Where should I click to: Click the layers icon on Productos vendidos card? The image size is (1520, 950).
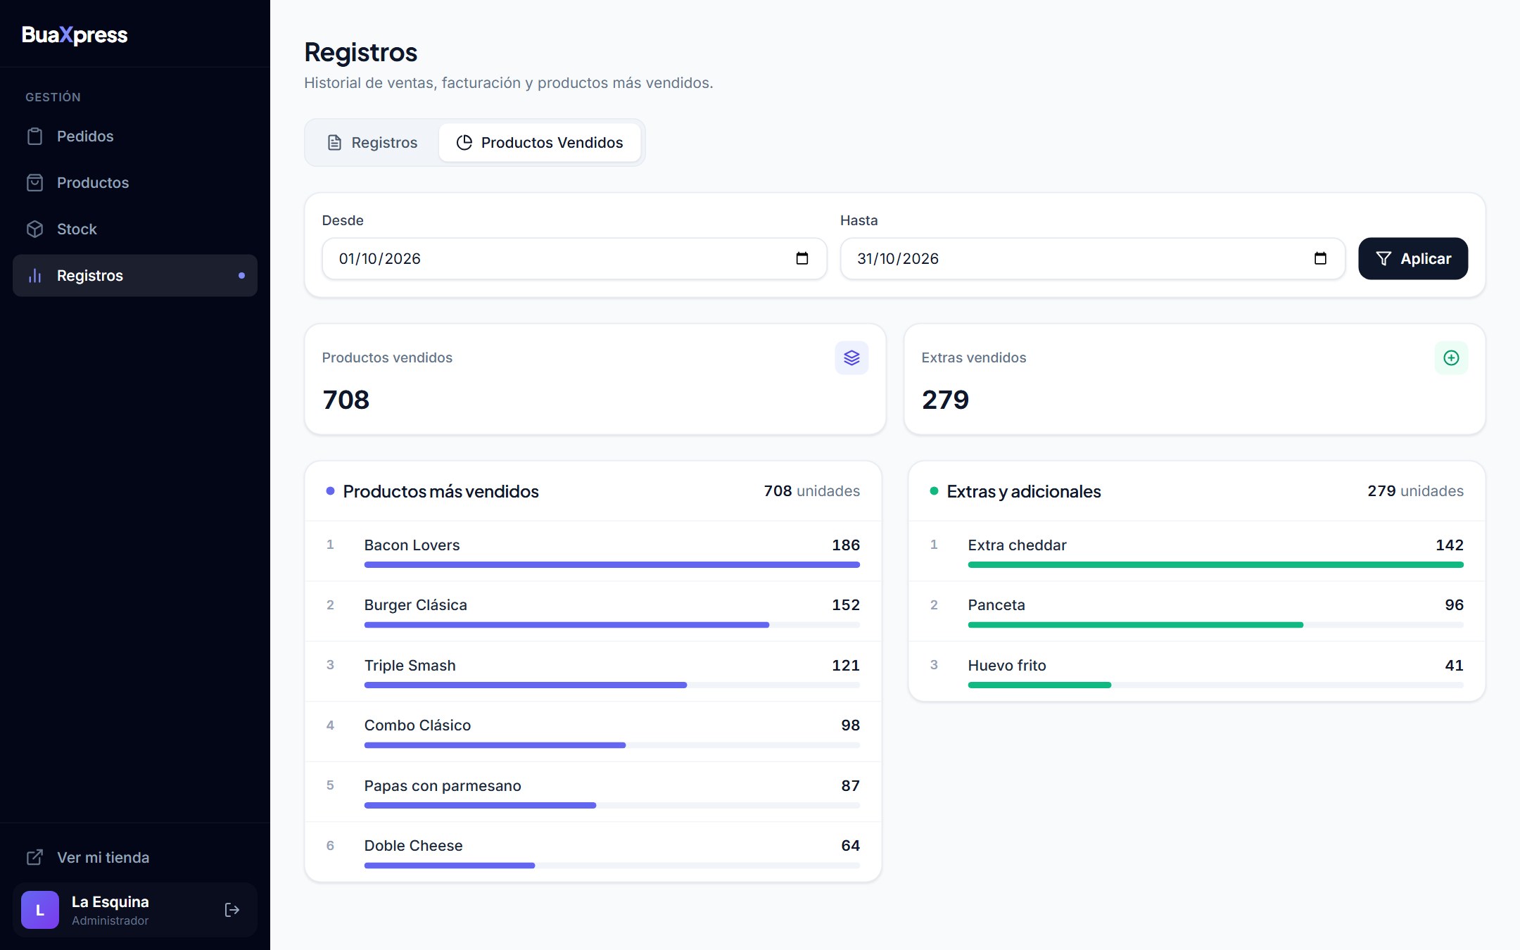pyautogui.click(x=851, y=357)
